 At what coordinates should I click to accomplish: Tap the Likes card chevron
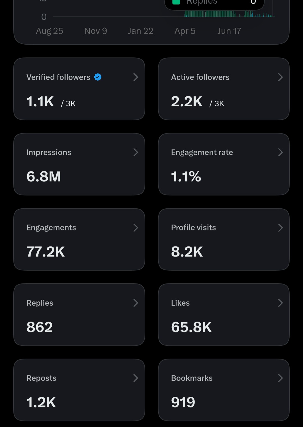(x=280, y=303)
